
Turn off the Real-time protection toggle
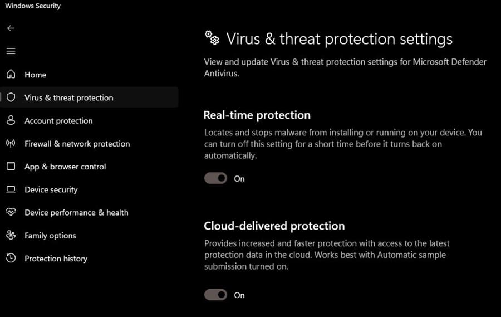click(216, 178)
